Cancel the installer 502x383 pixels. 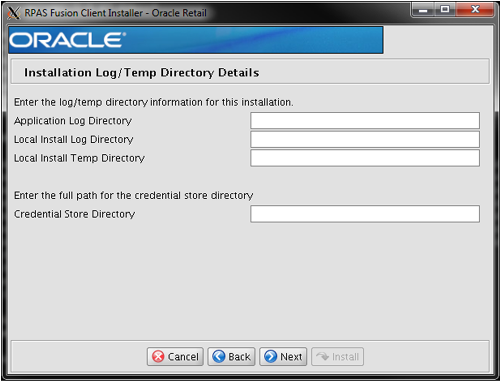click(x=175, y=357)
